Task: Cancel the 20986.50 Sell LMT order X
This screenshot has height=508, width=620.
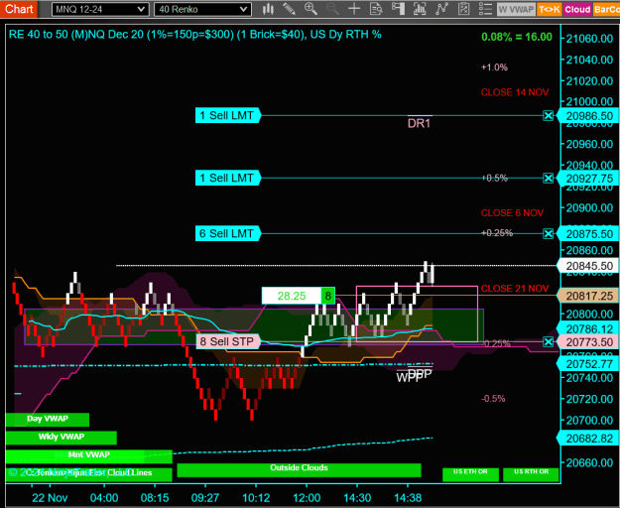Action: click(548, 116)
